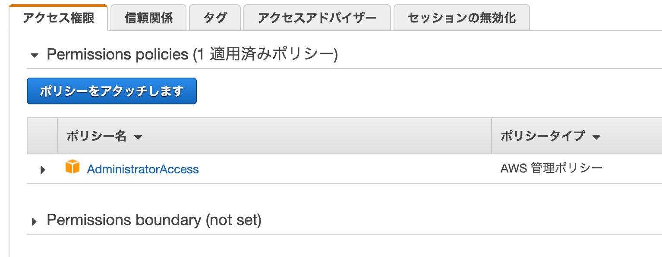The image size is (662, 257).
Task: Click the ポリシータイプ column header label
Action: pyautogui.click(x=542, y=137)
